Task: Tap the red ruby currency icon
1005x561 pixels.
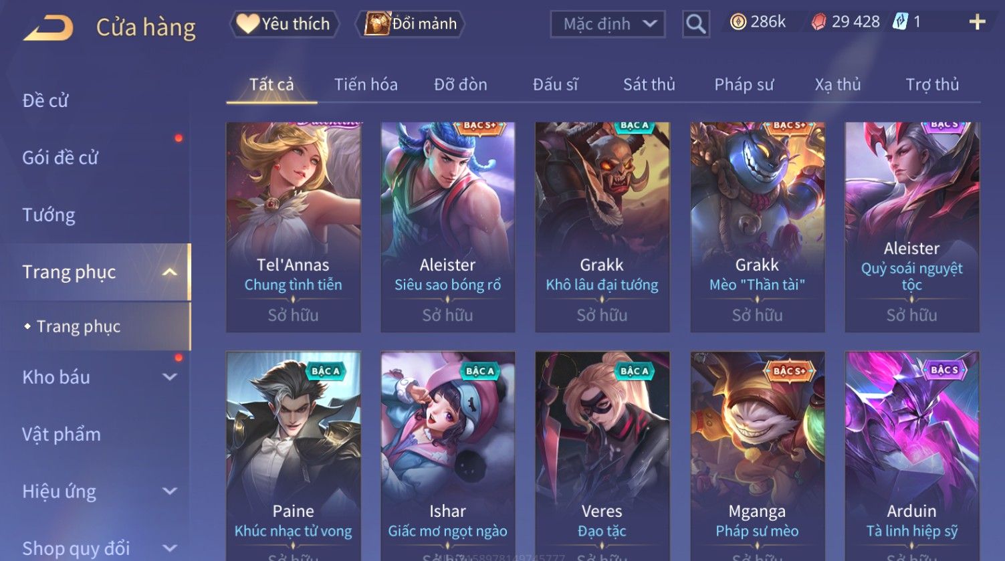Action: click(x=818, y=22)
